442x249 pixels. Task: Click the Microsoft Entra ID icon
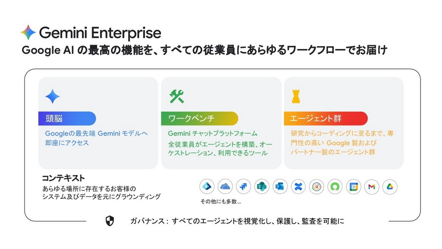207,187
